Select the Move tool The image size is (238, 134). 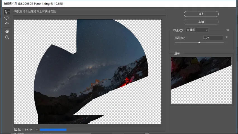click(7, 24)
